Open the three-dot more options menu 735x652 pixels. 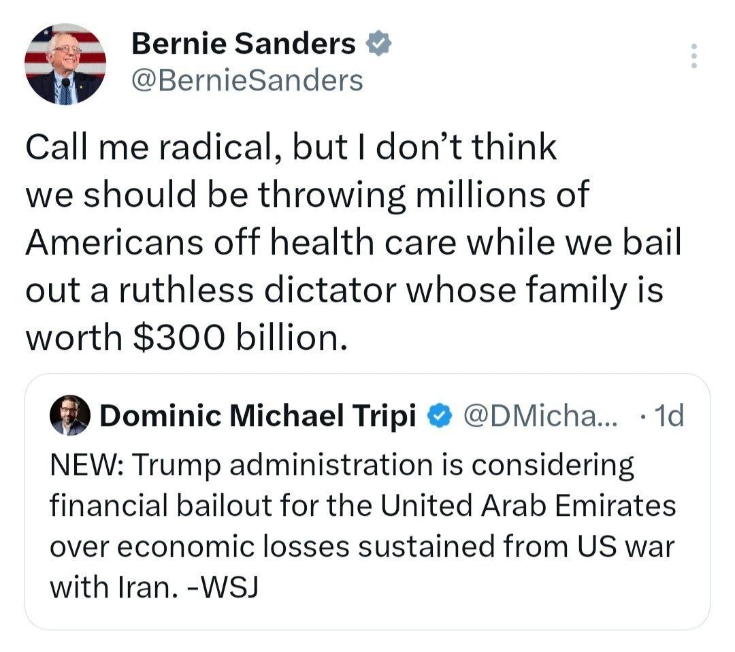693,56
